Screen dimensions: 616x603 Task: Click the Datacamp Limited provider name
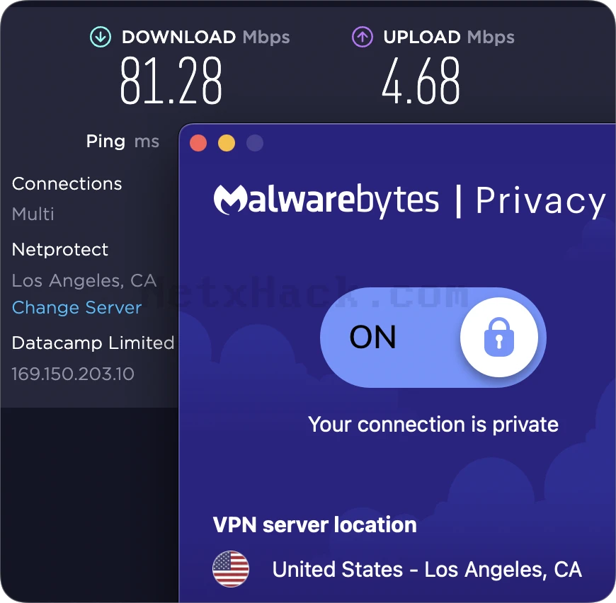pos(93,343)
